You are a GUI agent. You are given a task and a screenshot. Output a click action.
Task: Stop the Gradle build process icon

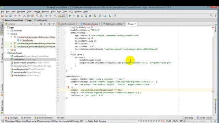coord(163,121)
